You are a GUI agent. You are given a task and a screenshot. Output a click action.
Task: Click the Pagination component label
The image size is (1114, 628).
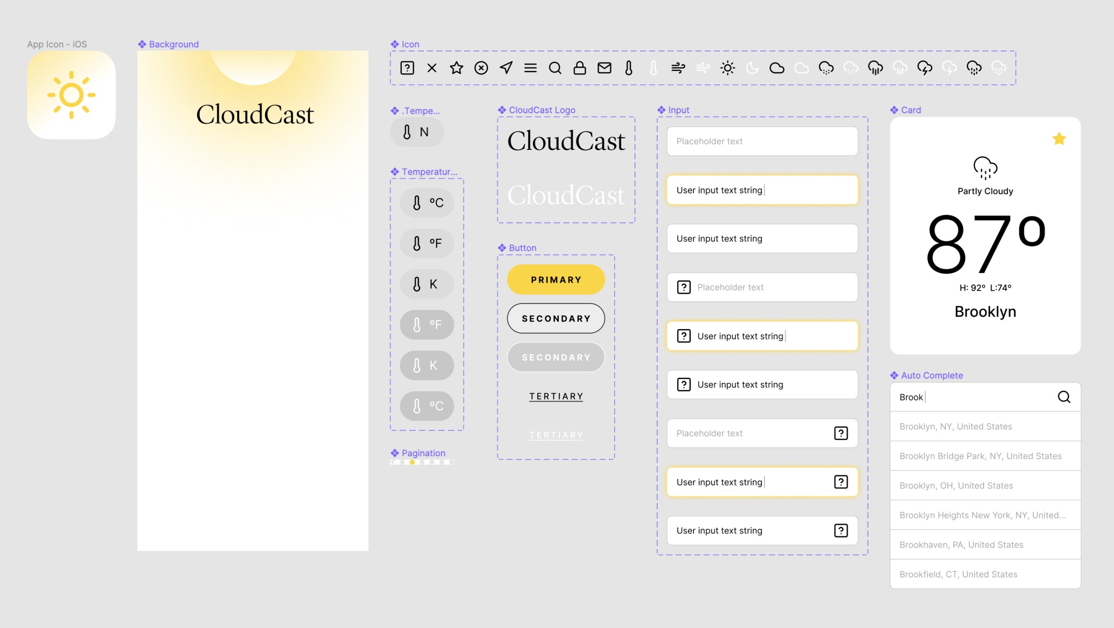click(423, 453)
